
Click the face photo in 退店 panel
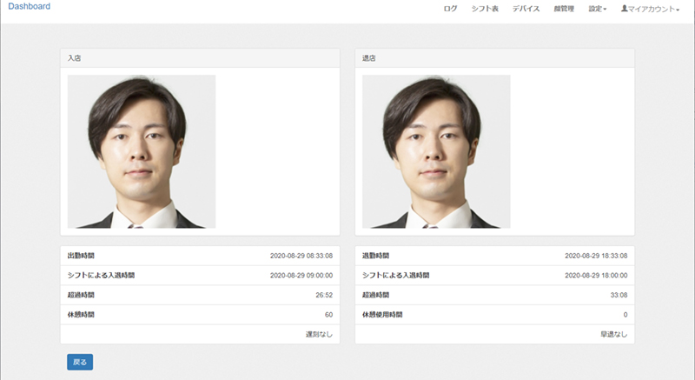click(x=436, y=151)
